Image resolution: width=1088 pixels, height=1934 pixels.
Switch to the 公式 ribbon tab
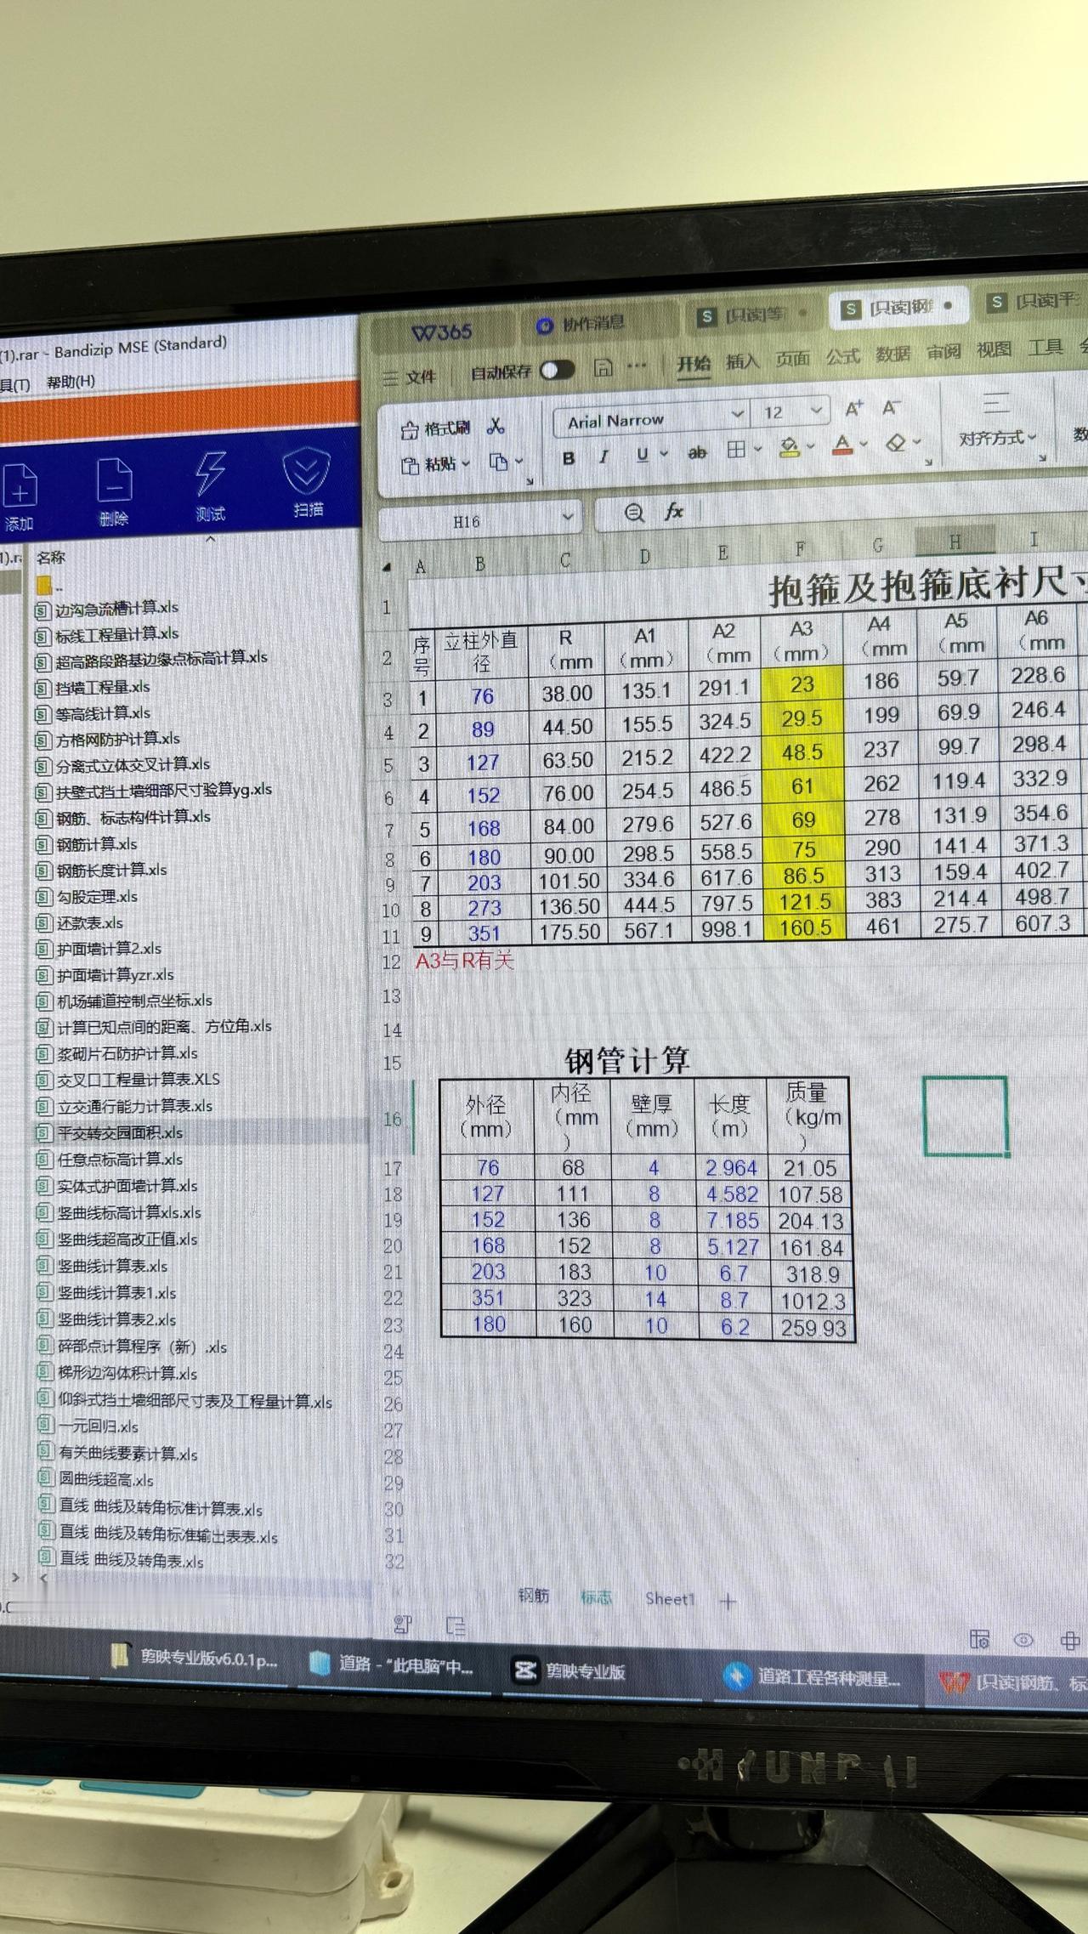pyautogui.click(x=842, y=356)
